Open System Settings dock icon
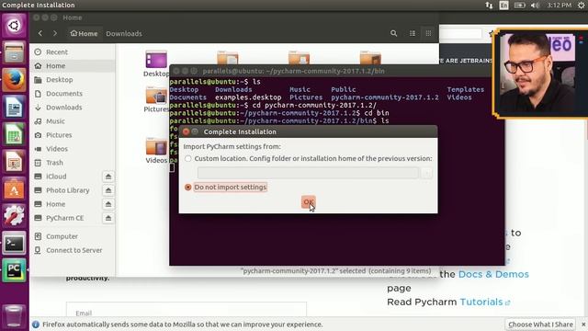588x331 pixels. (x=14, y=215)
